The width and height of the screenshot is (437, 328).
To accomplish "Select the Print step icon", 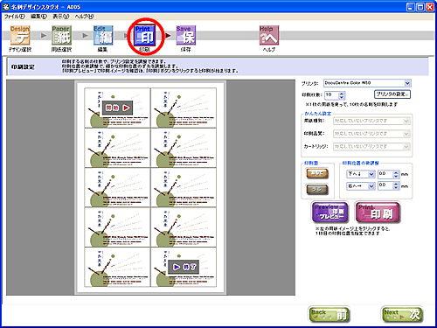I will click(x=145, y=35).
